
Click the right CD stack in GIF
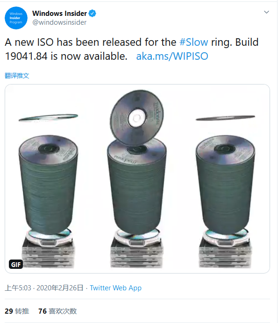click(225, 184)
